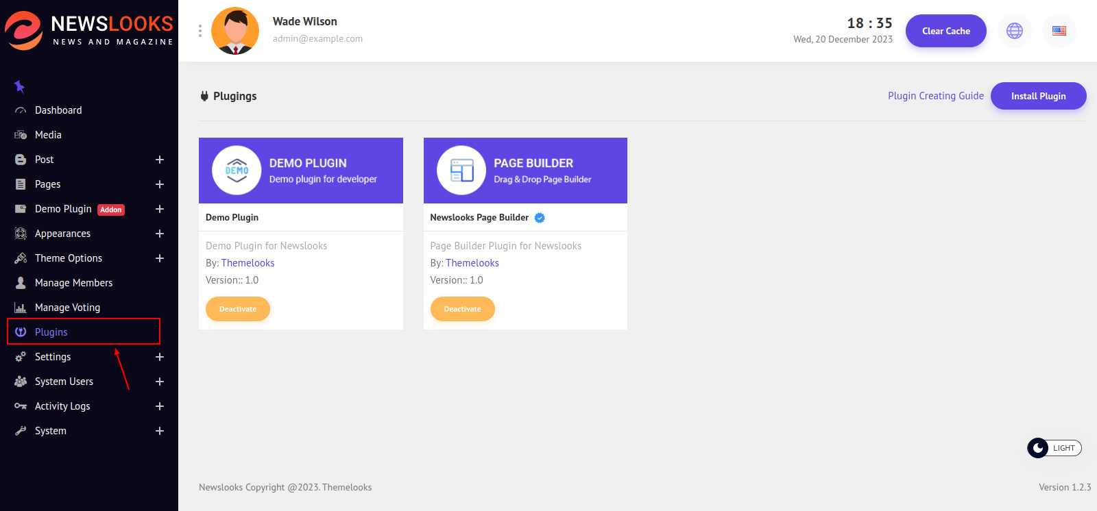The image size is (1097, 511).
Task: Open the US flag language selector
Action: tap(1059, 31)
